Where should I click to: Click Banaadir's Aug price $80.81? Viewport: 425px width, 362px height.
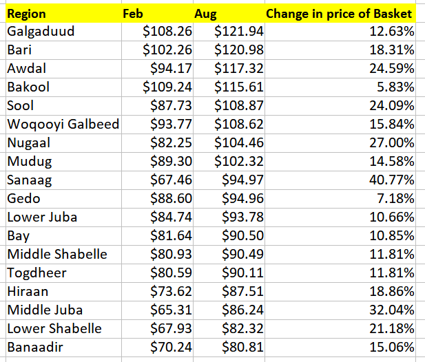[229, 348]
